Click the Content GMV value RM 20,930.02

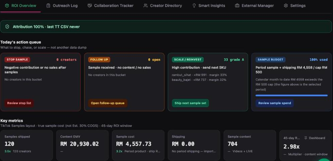[x=79, y=144]
